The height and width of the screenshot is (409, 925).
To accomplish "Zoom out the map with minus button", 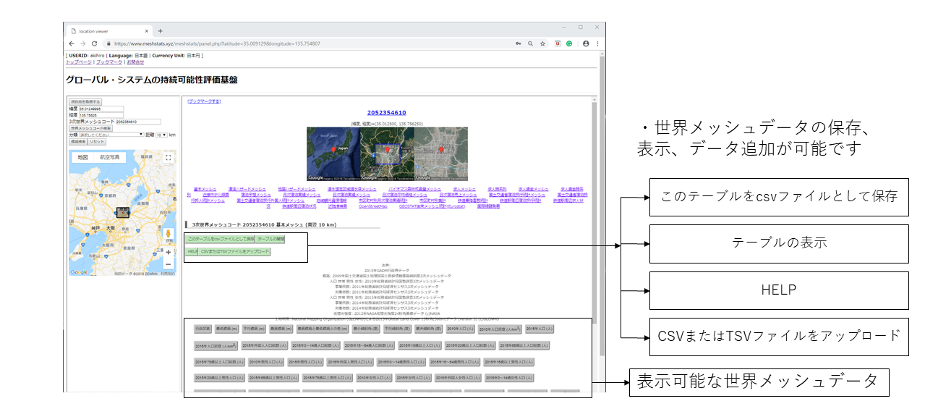I will [x=168, y=265].
